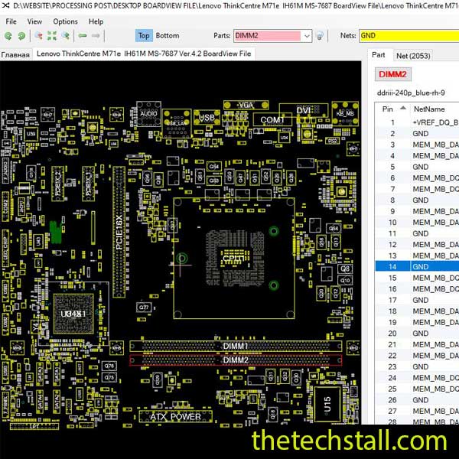
Task: Sort pin list by Pin column header
Action: [x=392, y=109]
